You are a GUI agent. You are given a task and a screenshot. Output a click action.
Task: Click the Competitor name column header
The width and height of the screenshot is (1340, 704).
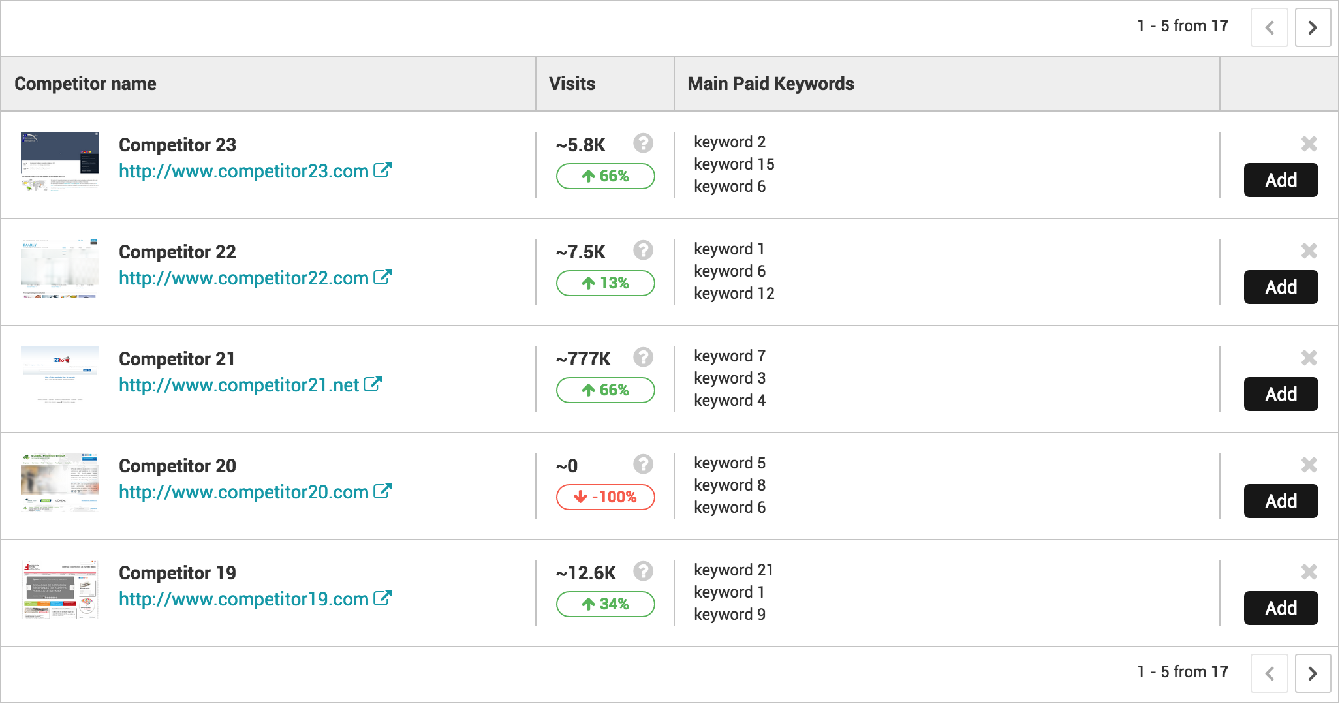click(86, 84)
